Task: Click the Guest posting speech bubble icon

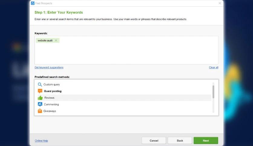Action: [x=40, y=91]
